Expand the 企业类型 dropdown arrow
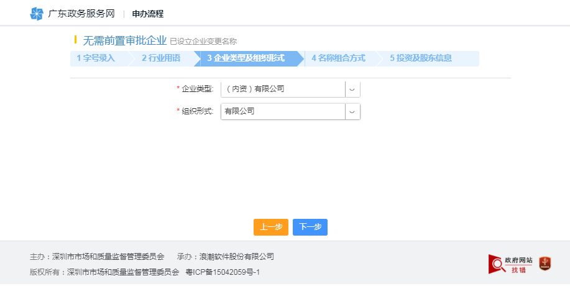 pos(352,89)
